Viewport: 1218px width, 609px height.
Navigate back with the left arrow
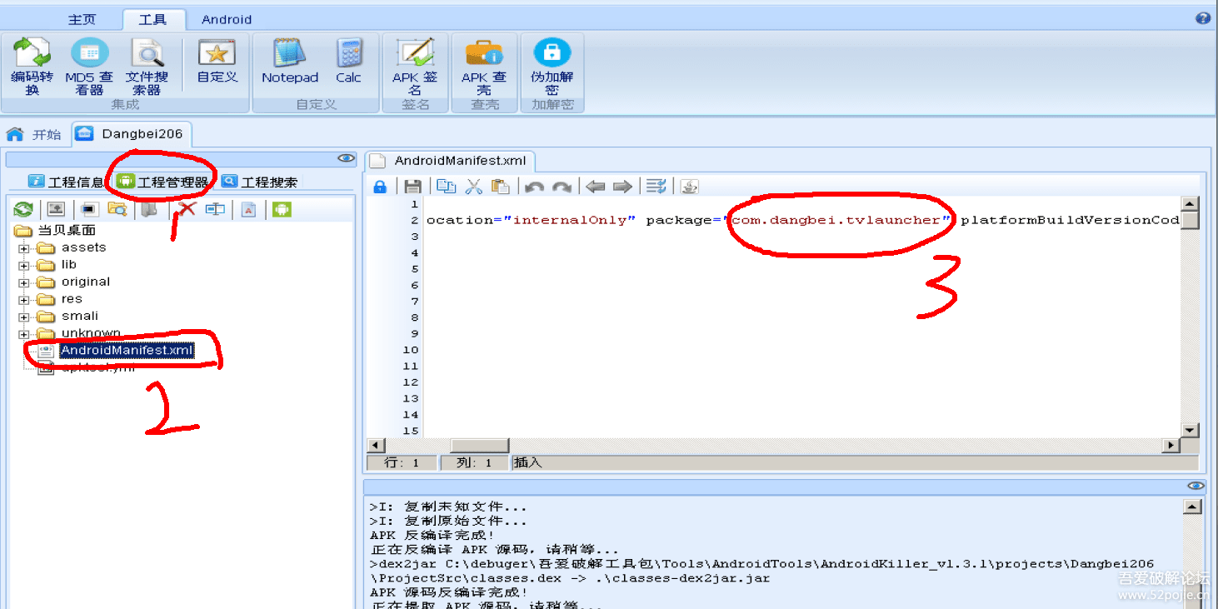coord(595,187)
